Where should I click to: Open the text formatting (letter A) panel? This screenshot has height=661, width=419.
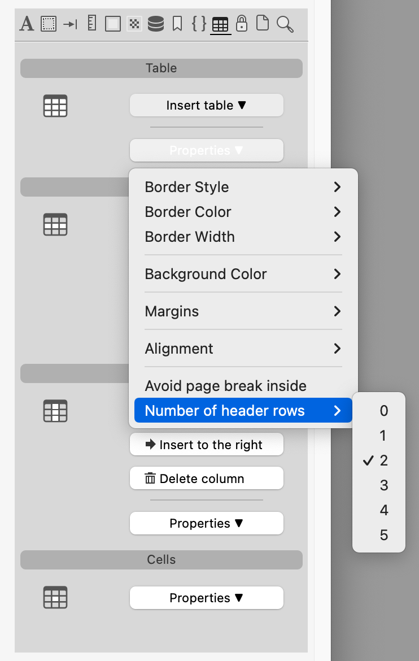[x=27, y=24]
